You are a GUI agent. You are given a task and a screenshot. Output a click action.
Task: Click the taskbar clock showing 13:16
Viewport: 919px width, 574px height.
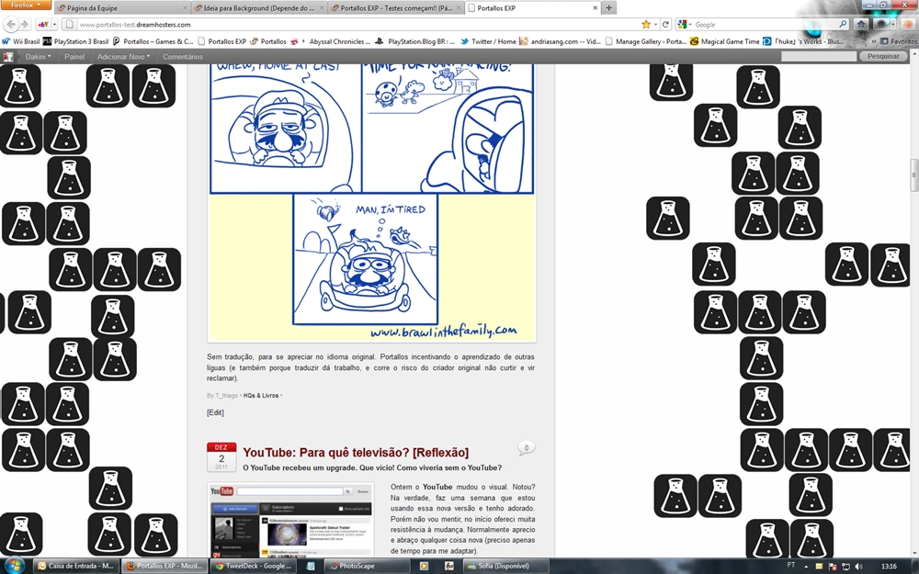[889, 567]
